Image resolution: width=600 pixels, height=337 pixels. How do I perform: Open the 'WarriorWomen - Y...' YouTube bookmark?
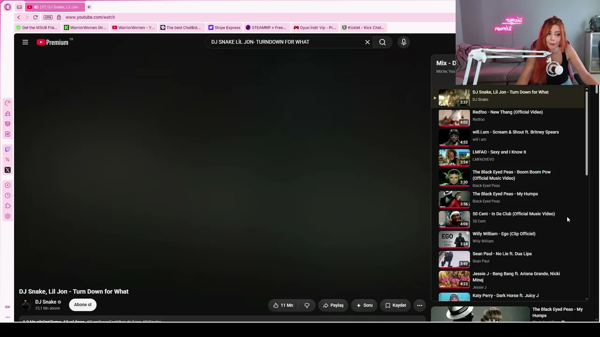[133, 28]
